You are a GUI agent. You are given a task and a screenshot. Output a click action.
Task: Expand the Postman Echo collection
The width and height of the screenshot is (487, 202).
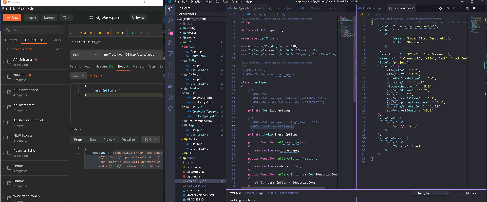coord(4,153)
